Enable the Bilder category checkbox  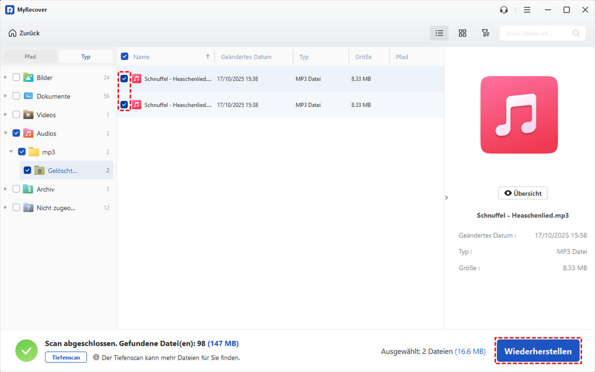pos(16,77)
